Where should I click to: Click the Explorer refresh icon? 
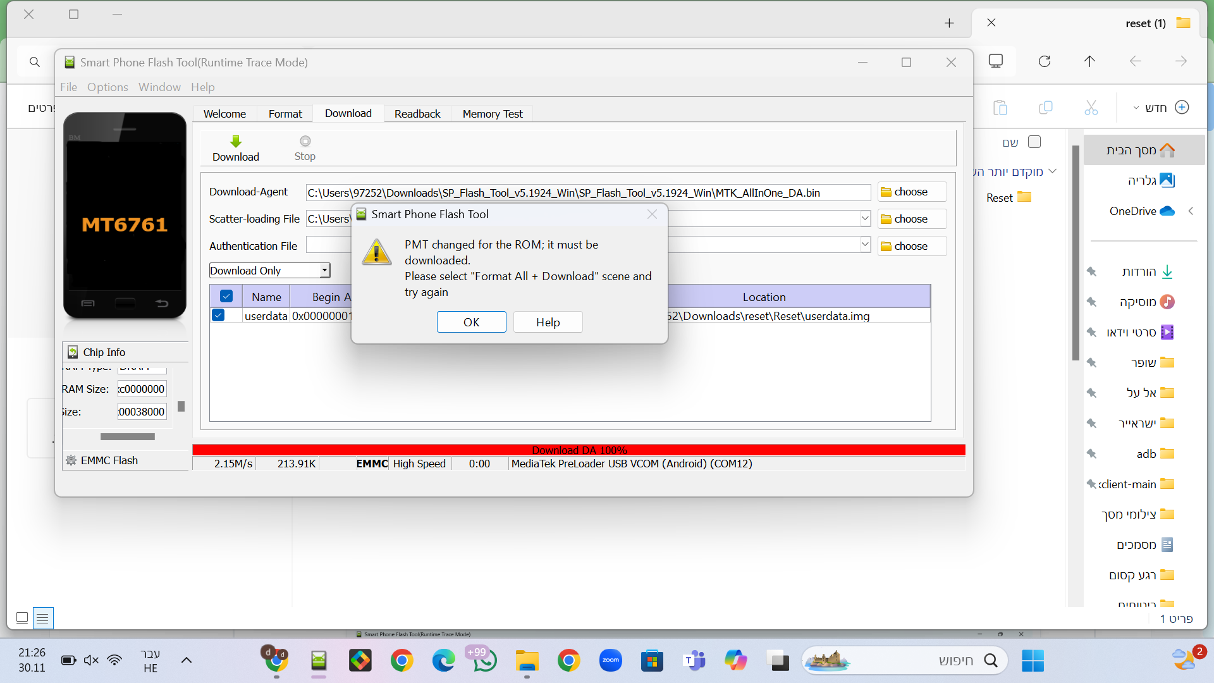(x=1045, y=61)
